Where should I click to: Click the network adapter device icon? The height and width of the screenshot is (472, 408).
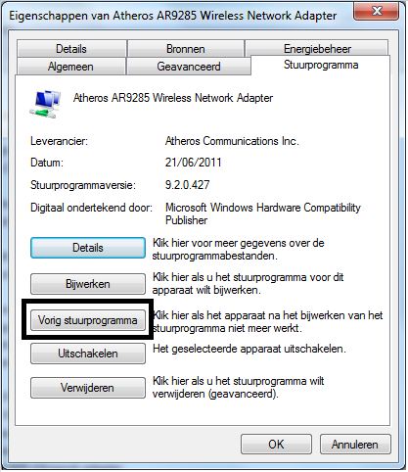click(45, 103)
